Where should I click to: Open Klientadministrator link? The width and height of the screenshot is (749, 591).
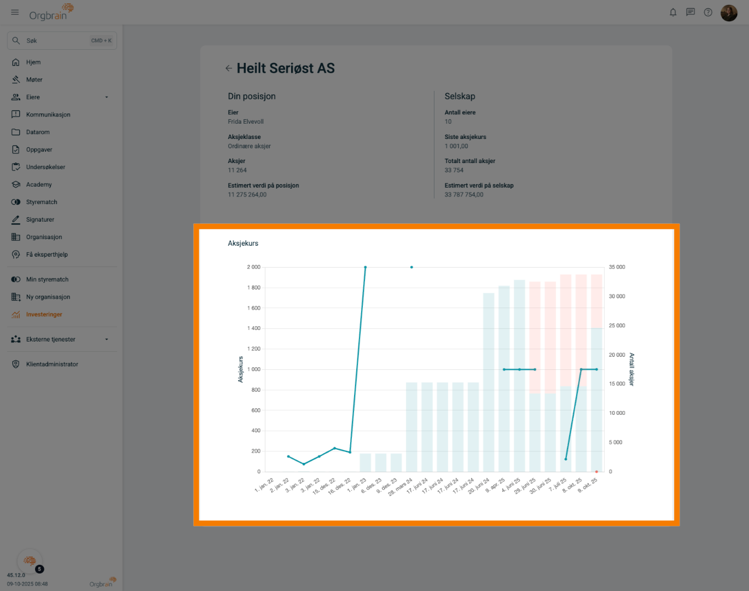52,364
